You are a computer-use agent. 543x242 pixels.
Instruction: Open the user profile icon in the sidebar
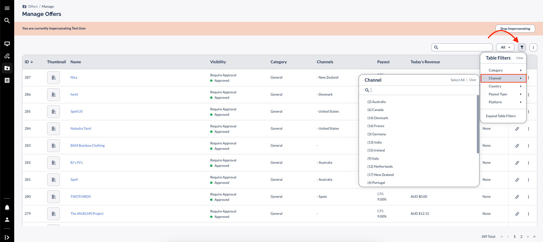(x=7, y=220)
